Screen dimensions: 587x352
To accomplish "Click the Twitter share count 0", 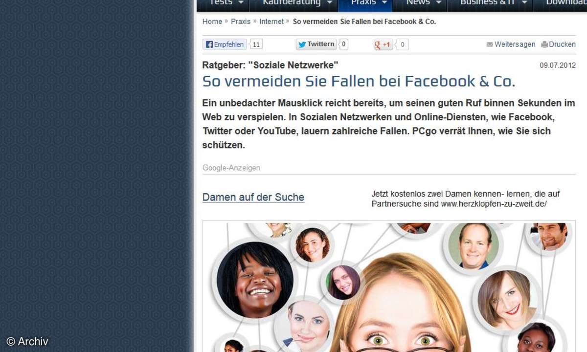I will pos(343,44).
